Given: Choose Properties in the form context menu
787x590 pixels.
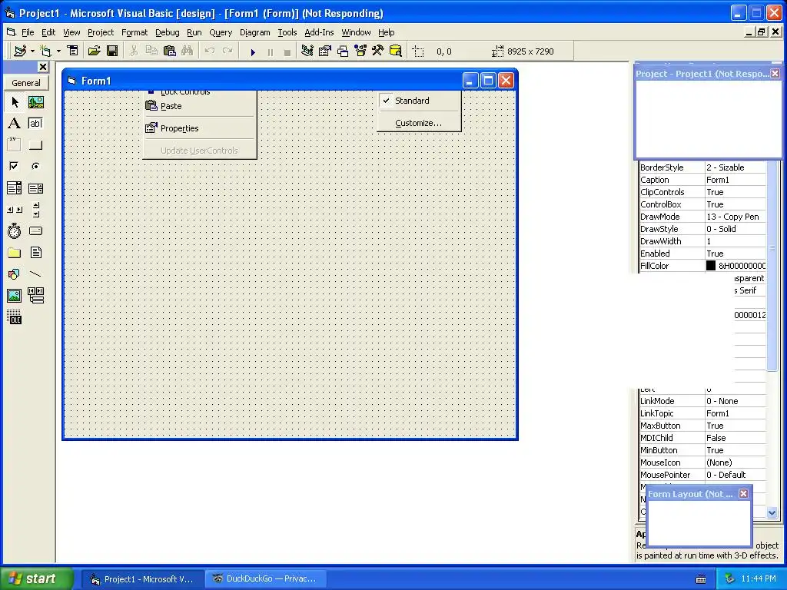Looking at the screenshot, I should pos(200,128).
